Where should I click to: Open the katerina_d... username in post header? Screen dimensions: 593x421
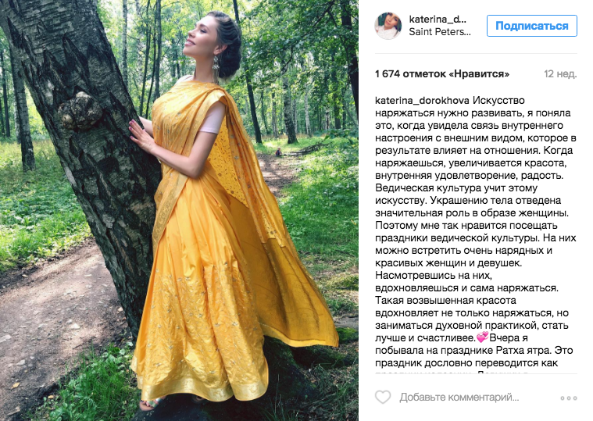[438, 20]
